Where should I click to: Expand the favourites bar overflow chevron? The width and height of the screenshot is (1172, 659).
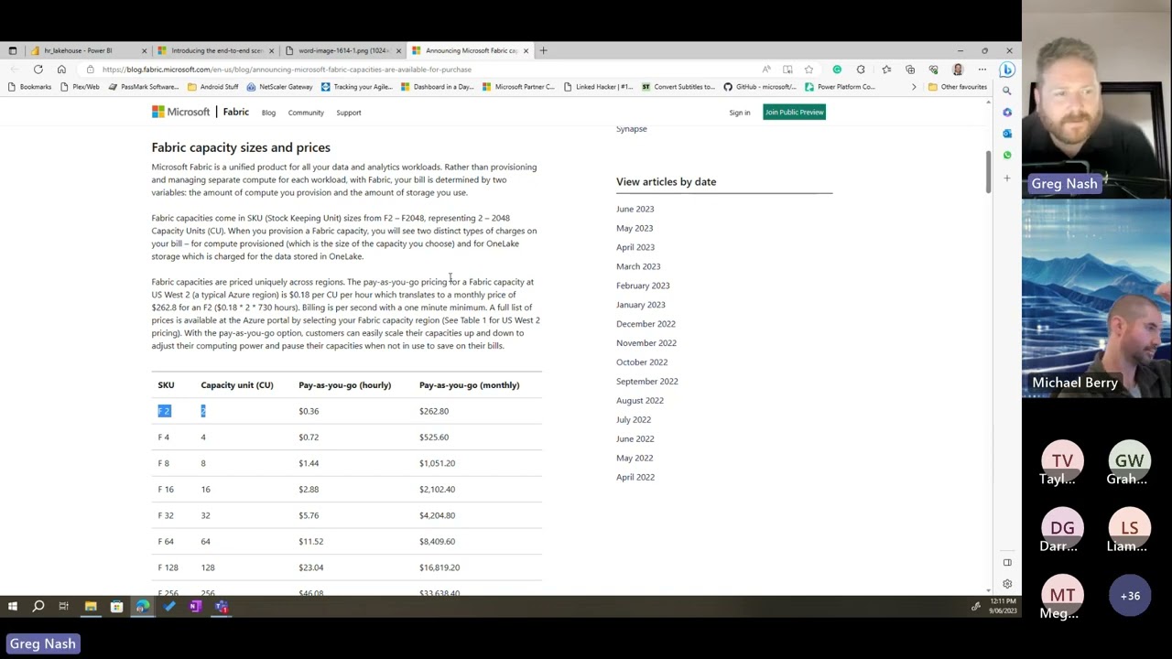(913, 87)
